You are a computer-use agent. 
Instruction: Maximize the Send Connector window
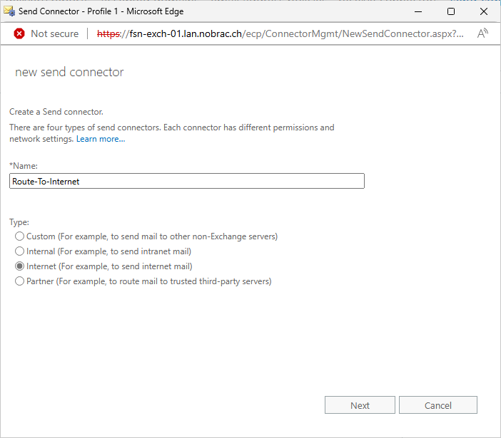coord(451,11)
